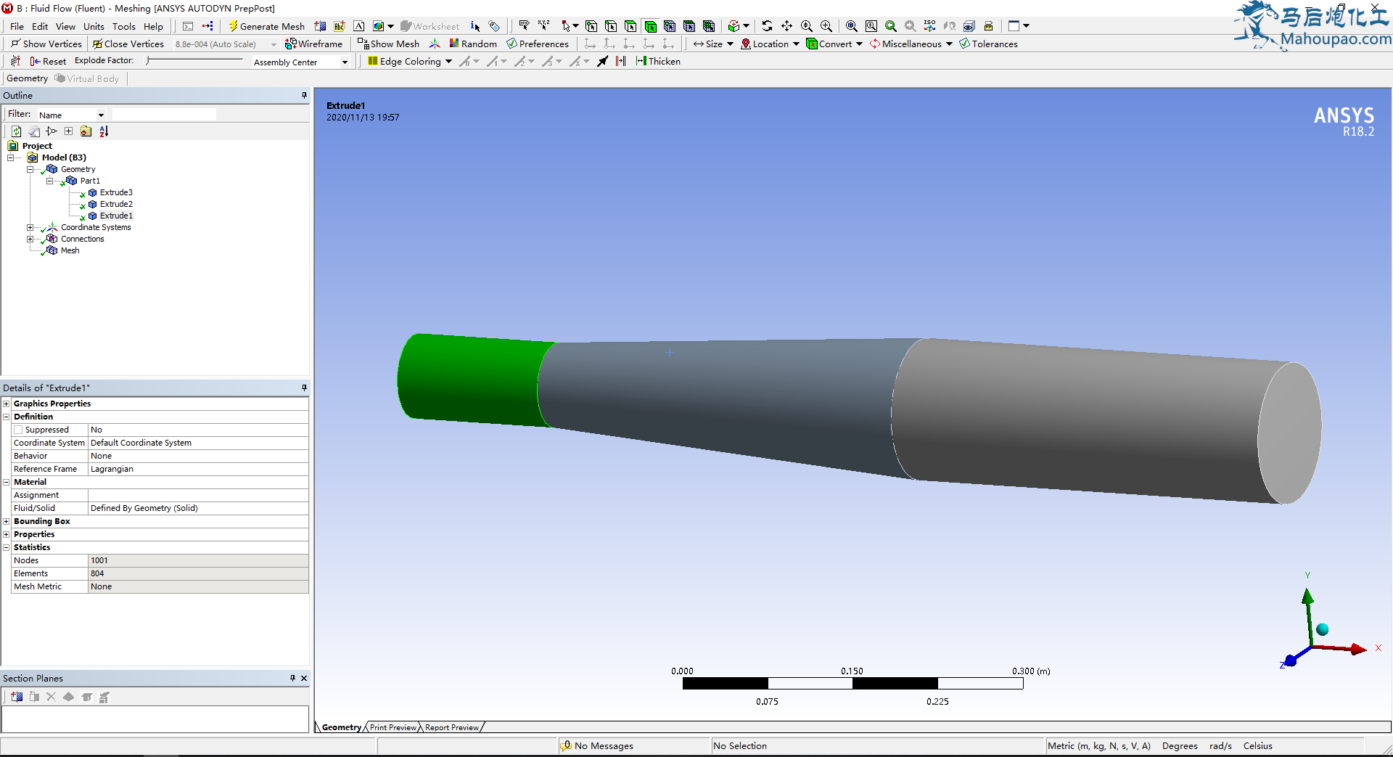Expand the Coordinate Systems tree node
Image resolution: width=1393 pixels, height=757 pixels.
pos(30,227)
